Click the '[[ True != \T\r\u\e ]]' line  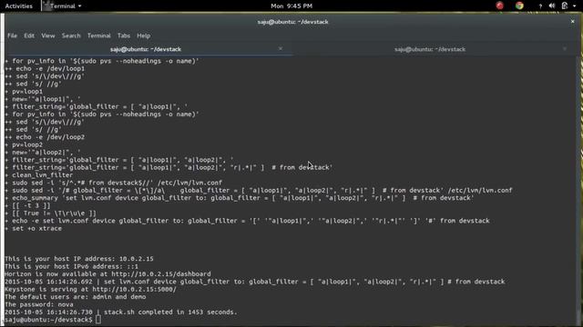(50, 213)
